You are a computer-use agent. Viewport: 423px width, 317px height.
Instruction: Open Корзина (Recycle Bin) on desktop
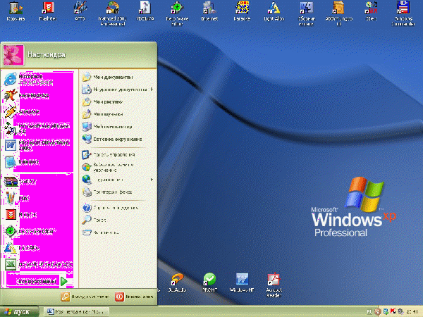[16, 11]
